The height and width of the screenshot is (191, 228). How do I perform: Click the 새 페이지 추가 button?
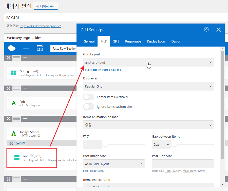pyautogui.click(x=46, y=6)
